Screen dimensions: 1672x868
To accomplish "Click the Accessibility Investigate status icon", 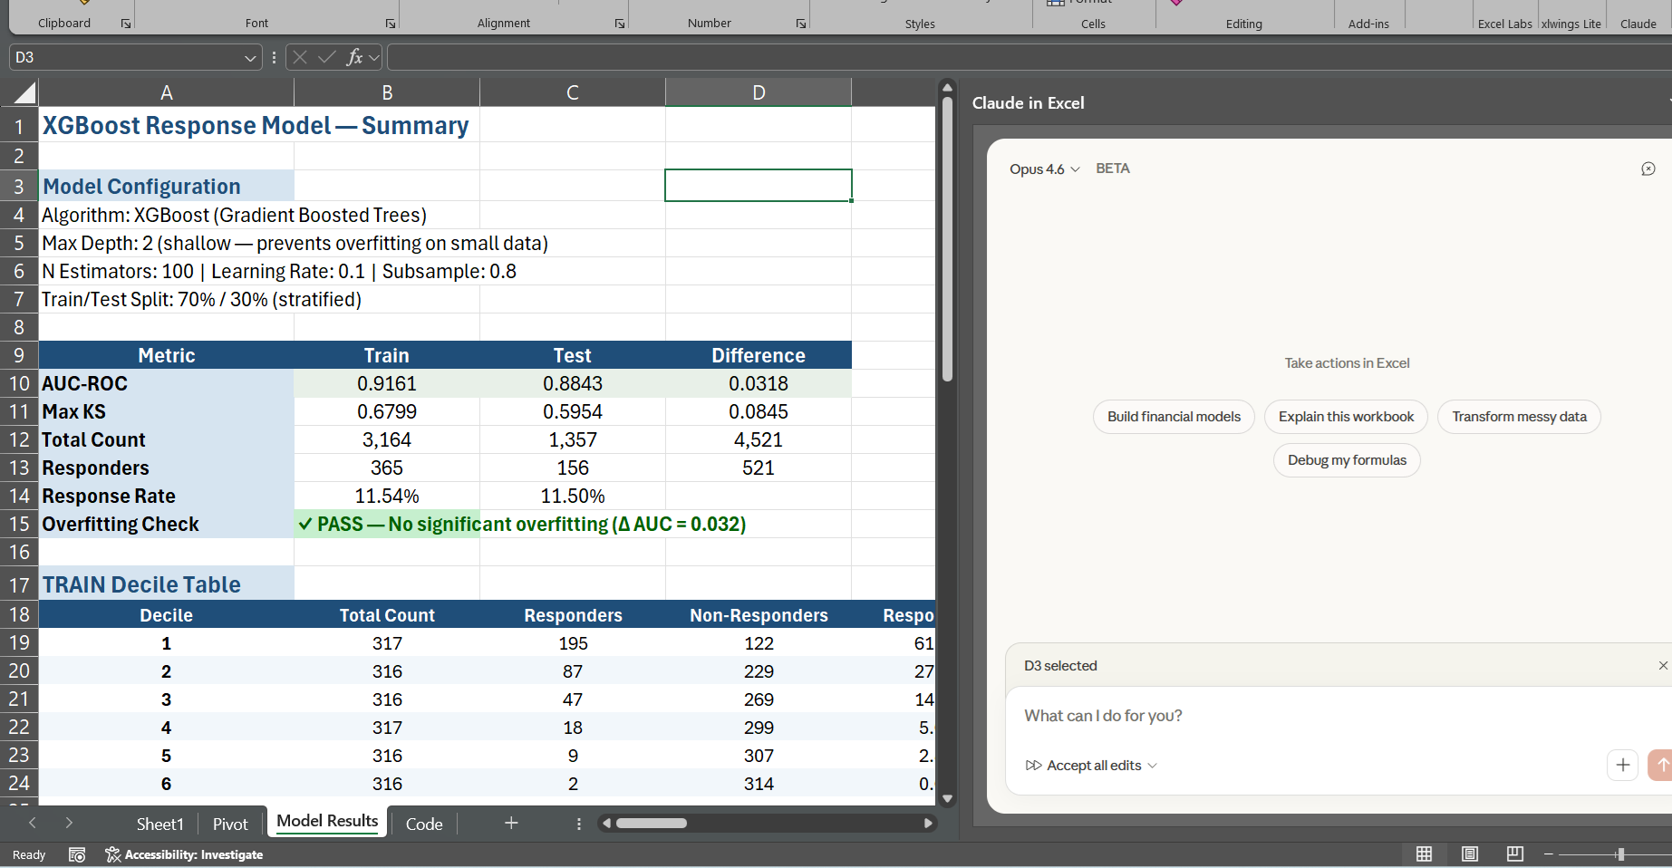I will [113, 854].
